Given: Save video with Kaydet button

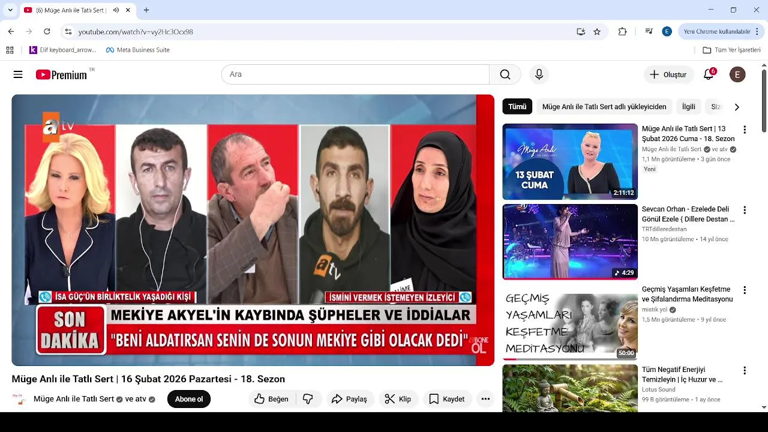Looking at the screenshot, I should pos(447,399).
